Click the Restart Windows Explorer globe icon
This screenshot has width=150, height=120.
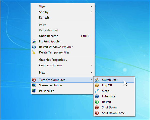point(34,47)
